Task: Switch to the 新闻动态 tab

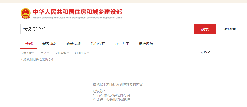Action: (49, 44)
